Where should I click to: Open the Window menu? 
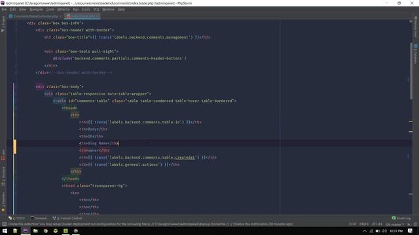(x=108, y=9)
